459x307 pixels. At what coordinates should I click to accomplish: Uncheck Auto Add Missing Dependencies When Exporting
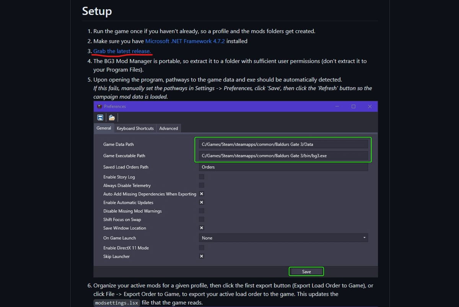pos(202,194)
